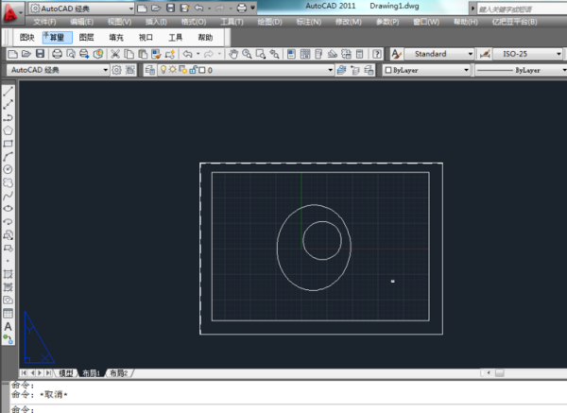The width and height of the screenshot is (567, 413).
Task: Click the 填充 button
Action: click(116, 38)
